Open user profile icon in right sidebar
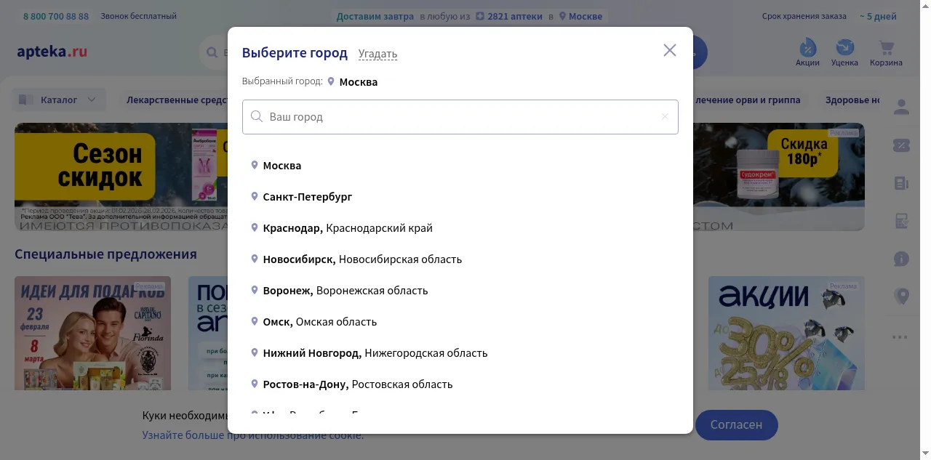 (901, 107)
